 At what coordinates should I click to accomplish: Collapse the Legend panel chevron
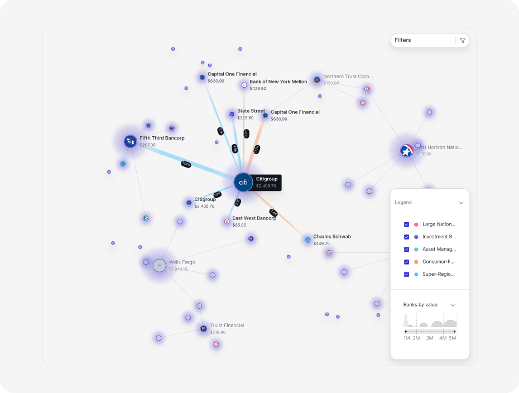point(461,203)
